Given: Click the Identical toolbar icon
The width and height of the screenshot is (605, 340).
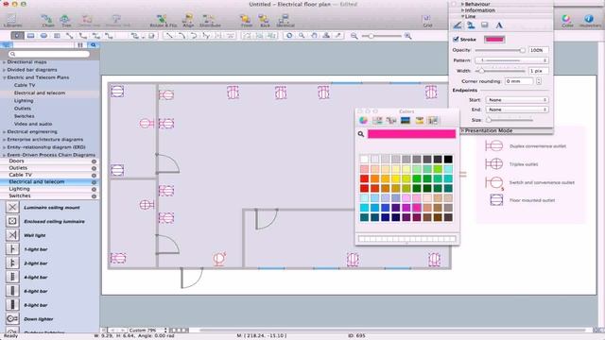Looking at the screenshot, I should click(285, 20).
